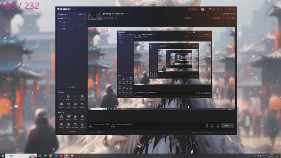
Task: Click the headset support icon in the title bar
Action: [x=214, y=9]
